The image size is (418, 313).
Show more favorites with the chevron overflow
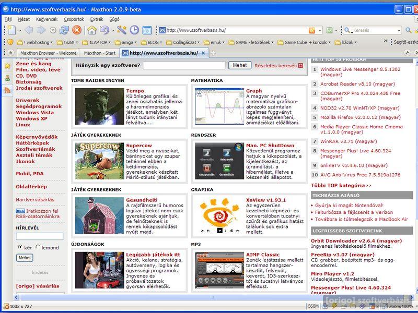pyautogui.click(x=385, y=41)
